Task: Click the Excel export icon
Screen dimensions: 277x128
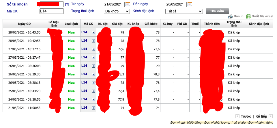Action: [249, 16]
